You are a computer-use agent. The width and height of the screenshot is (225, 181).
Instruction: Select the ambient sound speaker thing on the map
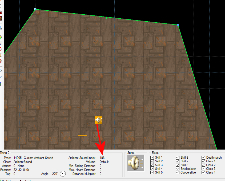[x=98, y=120]
